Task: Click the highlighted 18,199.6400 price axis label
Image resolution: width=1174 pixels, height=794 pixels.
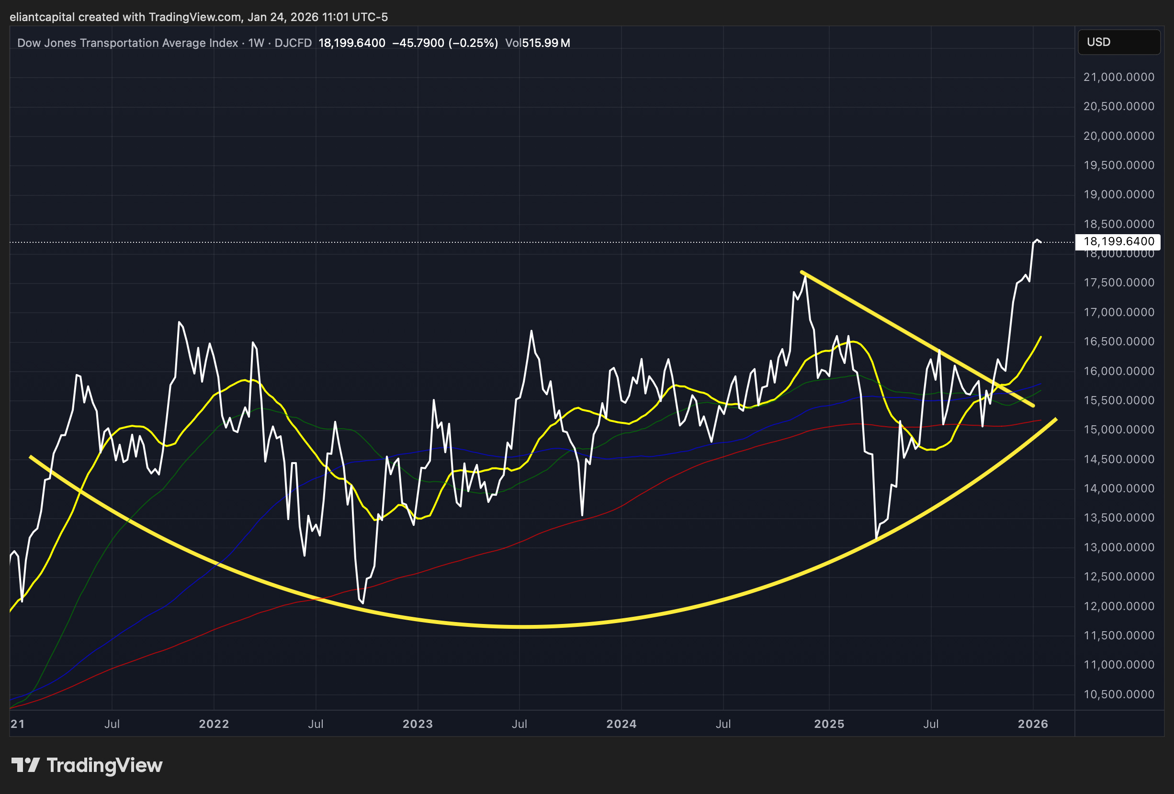Action: point(1118,241)
